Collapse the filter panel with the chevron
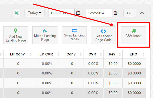Screen dimensions: 153x98 pyautogui.click(x=142, y=13)
